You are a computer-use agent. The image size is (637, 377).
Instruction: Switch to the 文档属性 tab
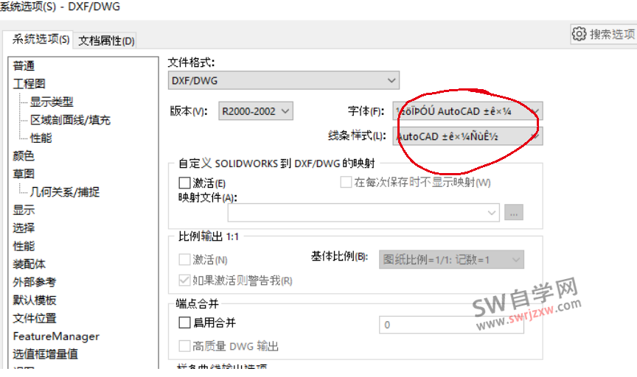(x=106, y=40)
